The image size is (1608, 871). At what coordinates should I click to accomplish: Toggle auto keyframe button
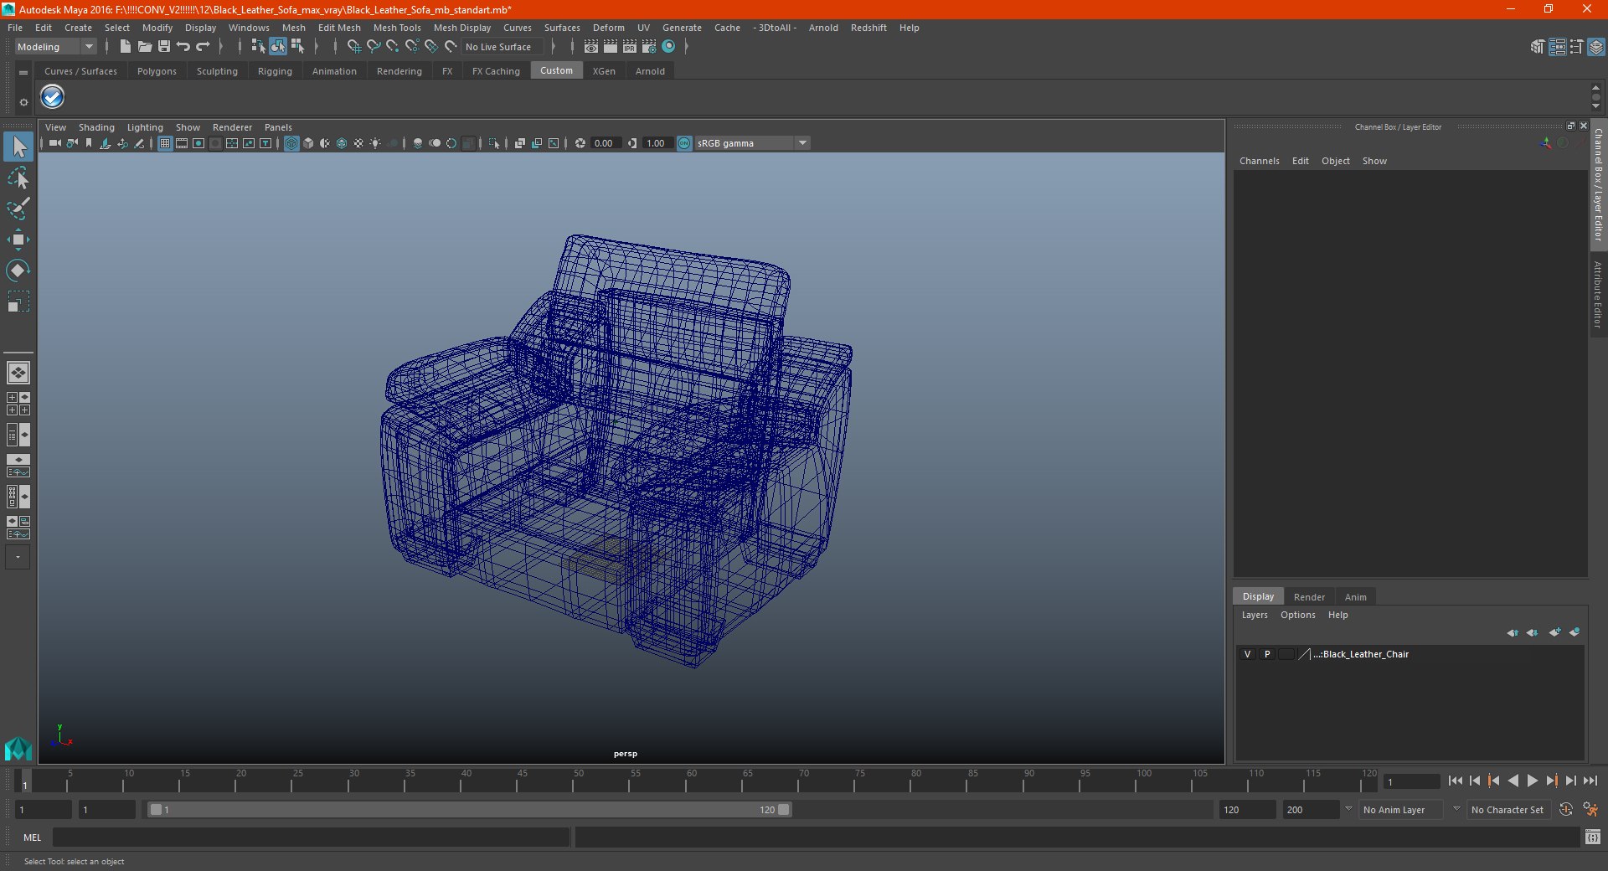pyautogui.click(x=1566, y=810)
